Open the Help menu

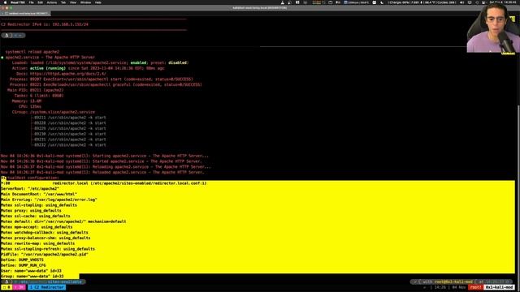98,2
